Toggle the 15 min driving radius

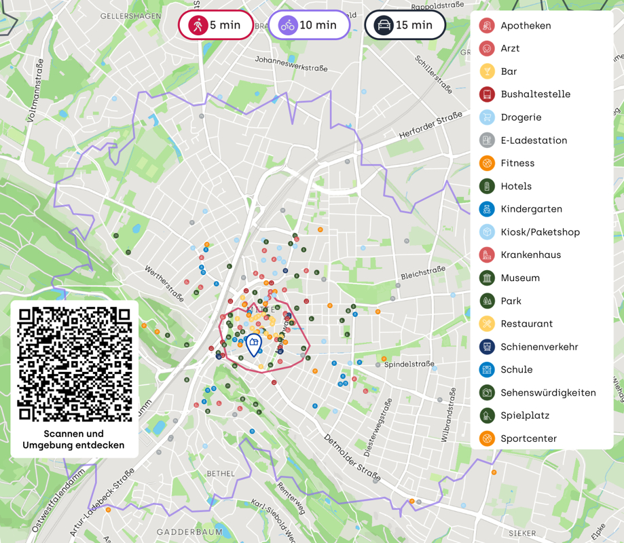pos(405,25)
